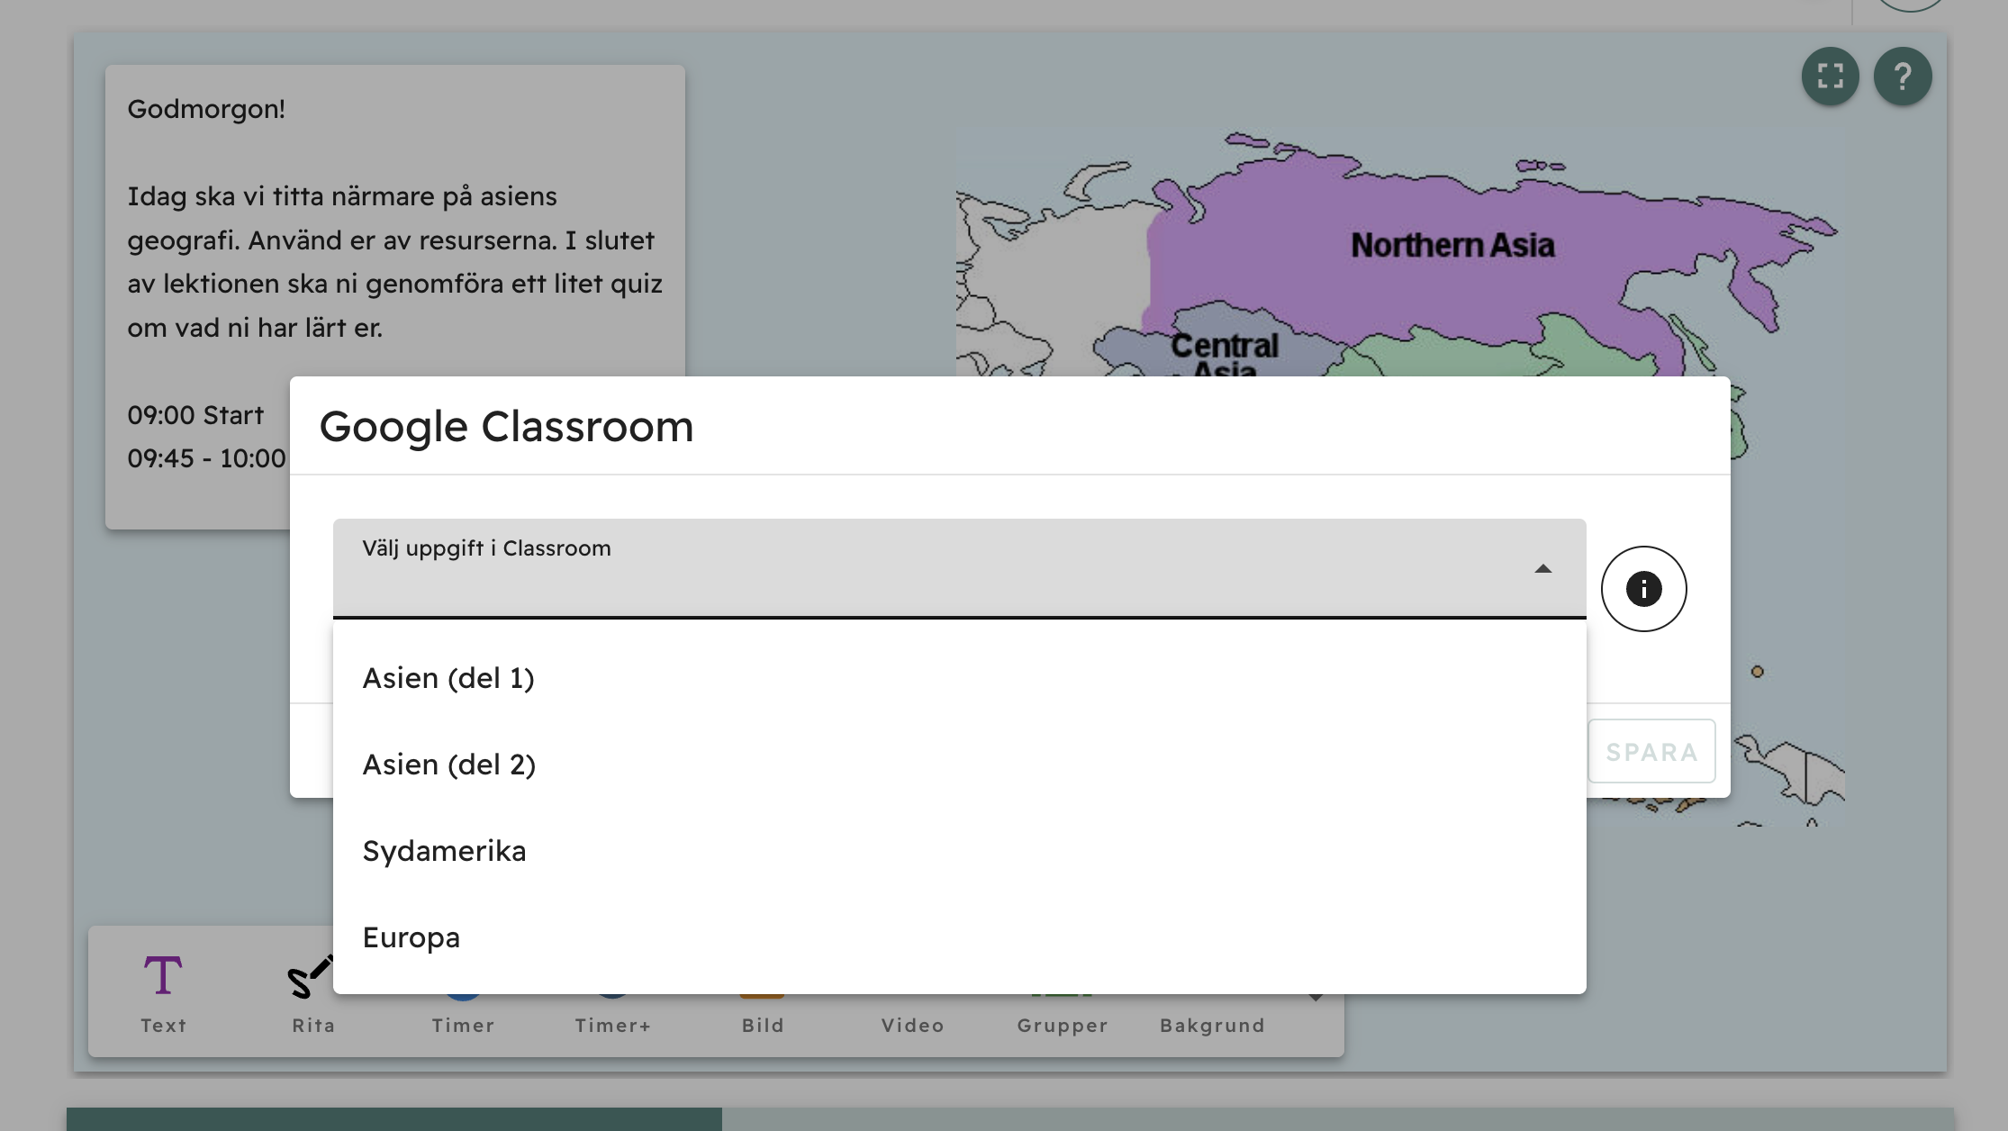Viewport: 2008px width, 1131px height.
Task: Collapse the Välj uppgift dropdown arrow
Action: point(1542,569)
